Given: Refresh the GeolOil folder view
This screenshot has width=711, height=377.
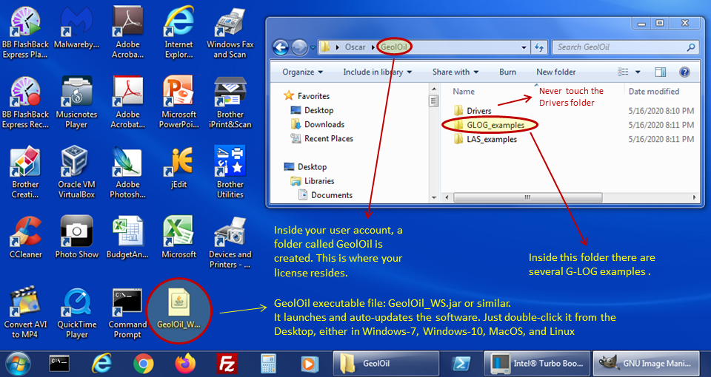Looking at the screenshot, I should 538,47.
